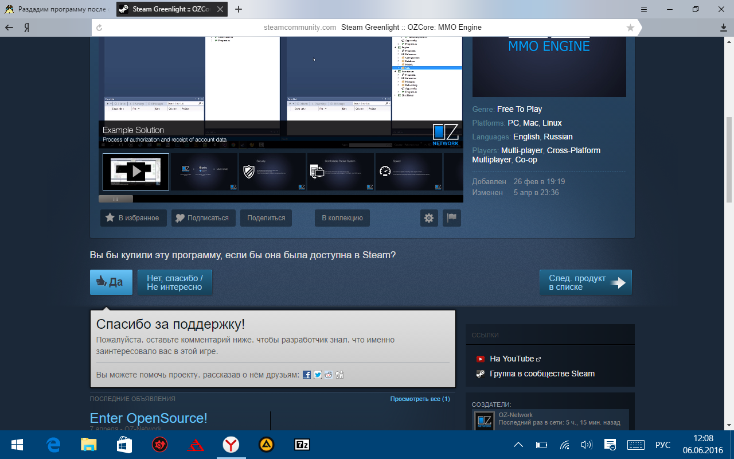Viewport: 734px width, 459px height.
Task: Click the Подписаться follow button
Action: pyautogui.click(x=204, y=218)
